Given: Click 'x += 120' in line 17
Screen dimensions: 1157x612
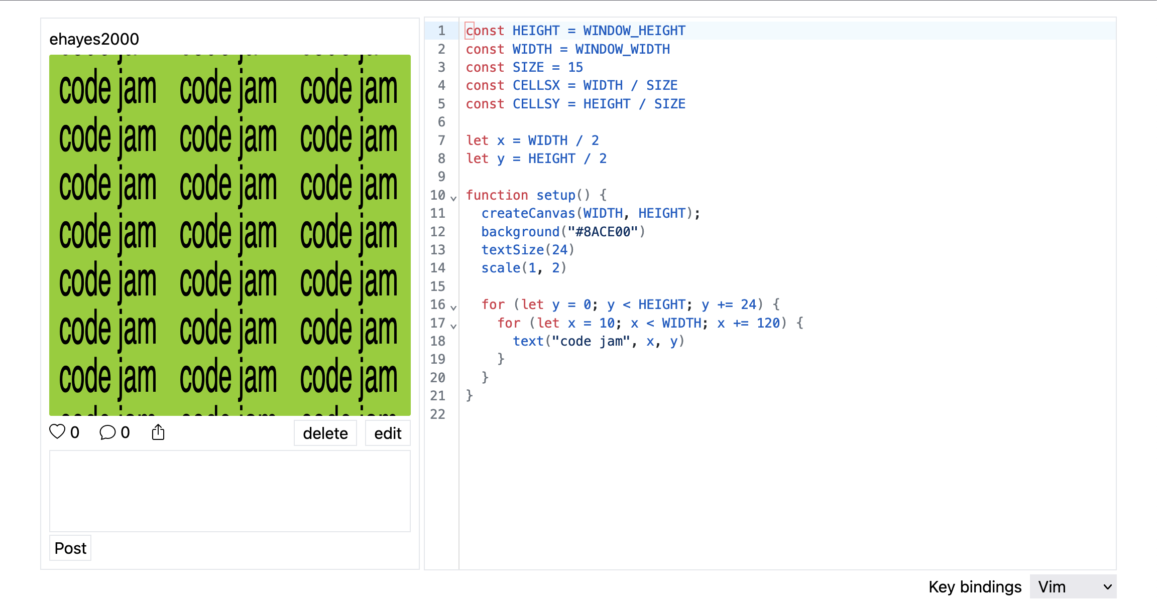Looking at the screenshot, I should tap(748, 323).
